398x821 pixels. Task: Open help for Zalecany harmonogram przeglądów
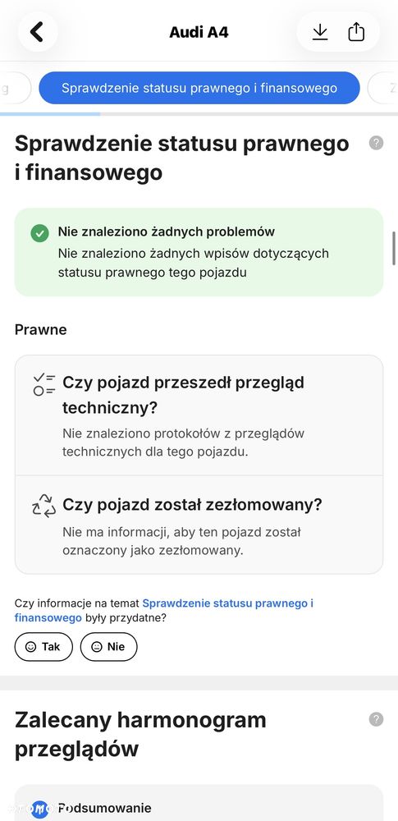(376, 719)
